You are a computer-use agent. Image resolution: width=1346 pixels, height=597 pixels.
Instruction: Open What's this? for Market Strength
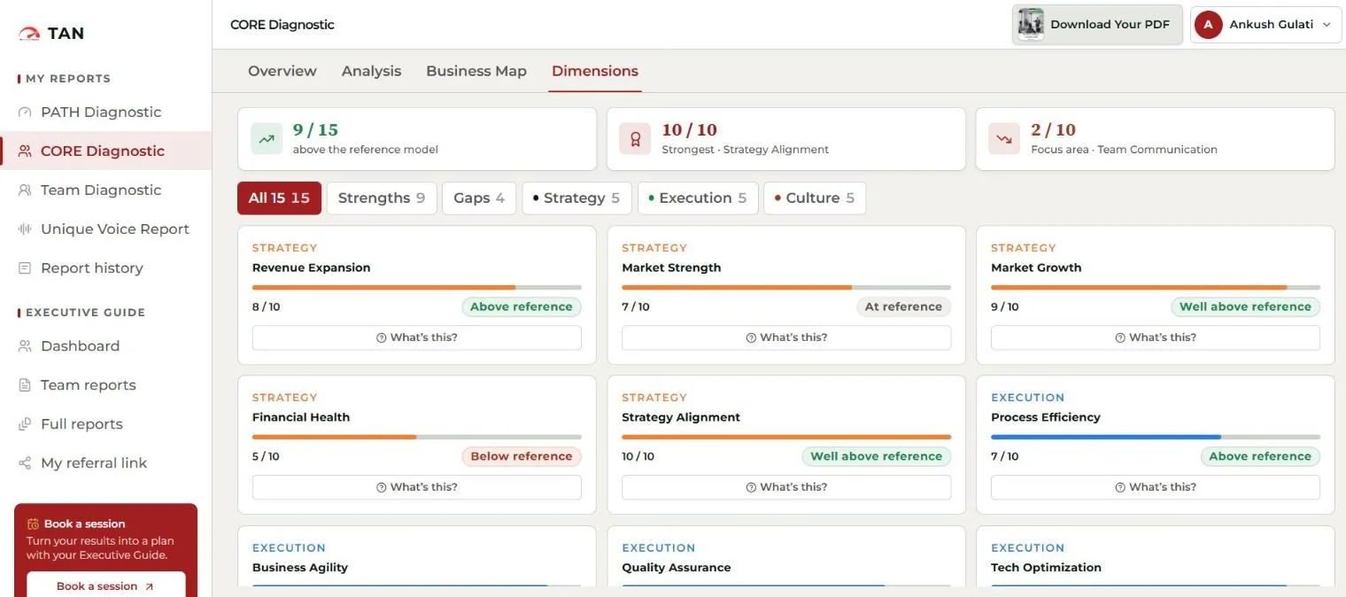tap(786, 337)
